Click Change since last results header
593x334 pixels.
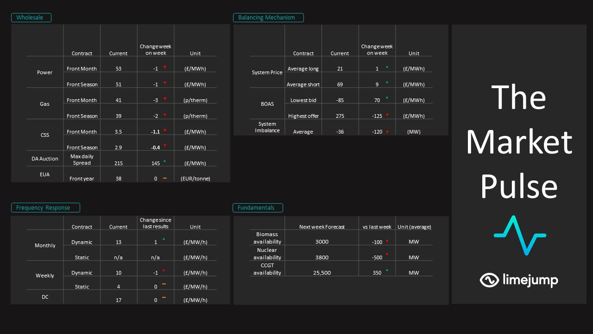pos(156,223)
